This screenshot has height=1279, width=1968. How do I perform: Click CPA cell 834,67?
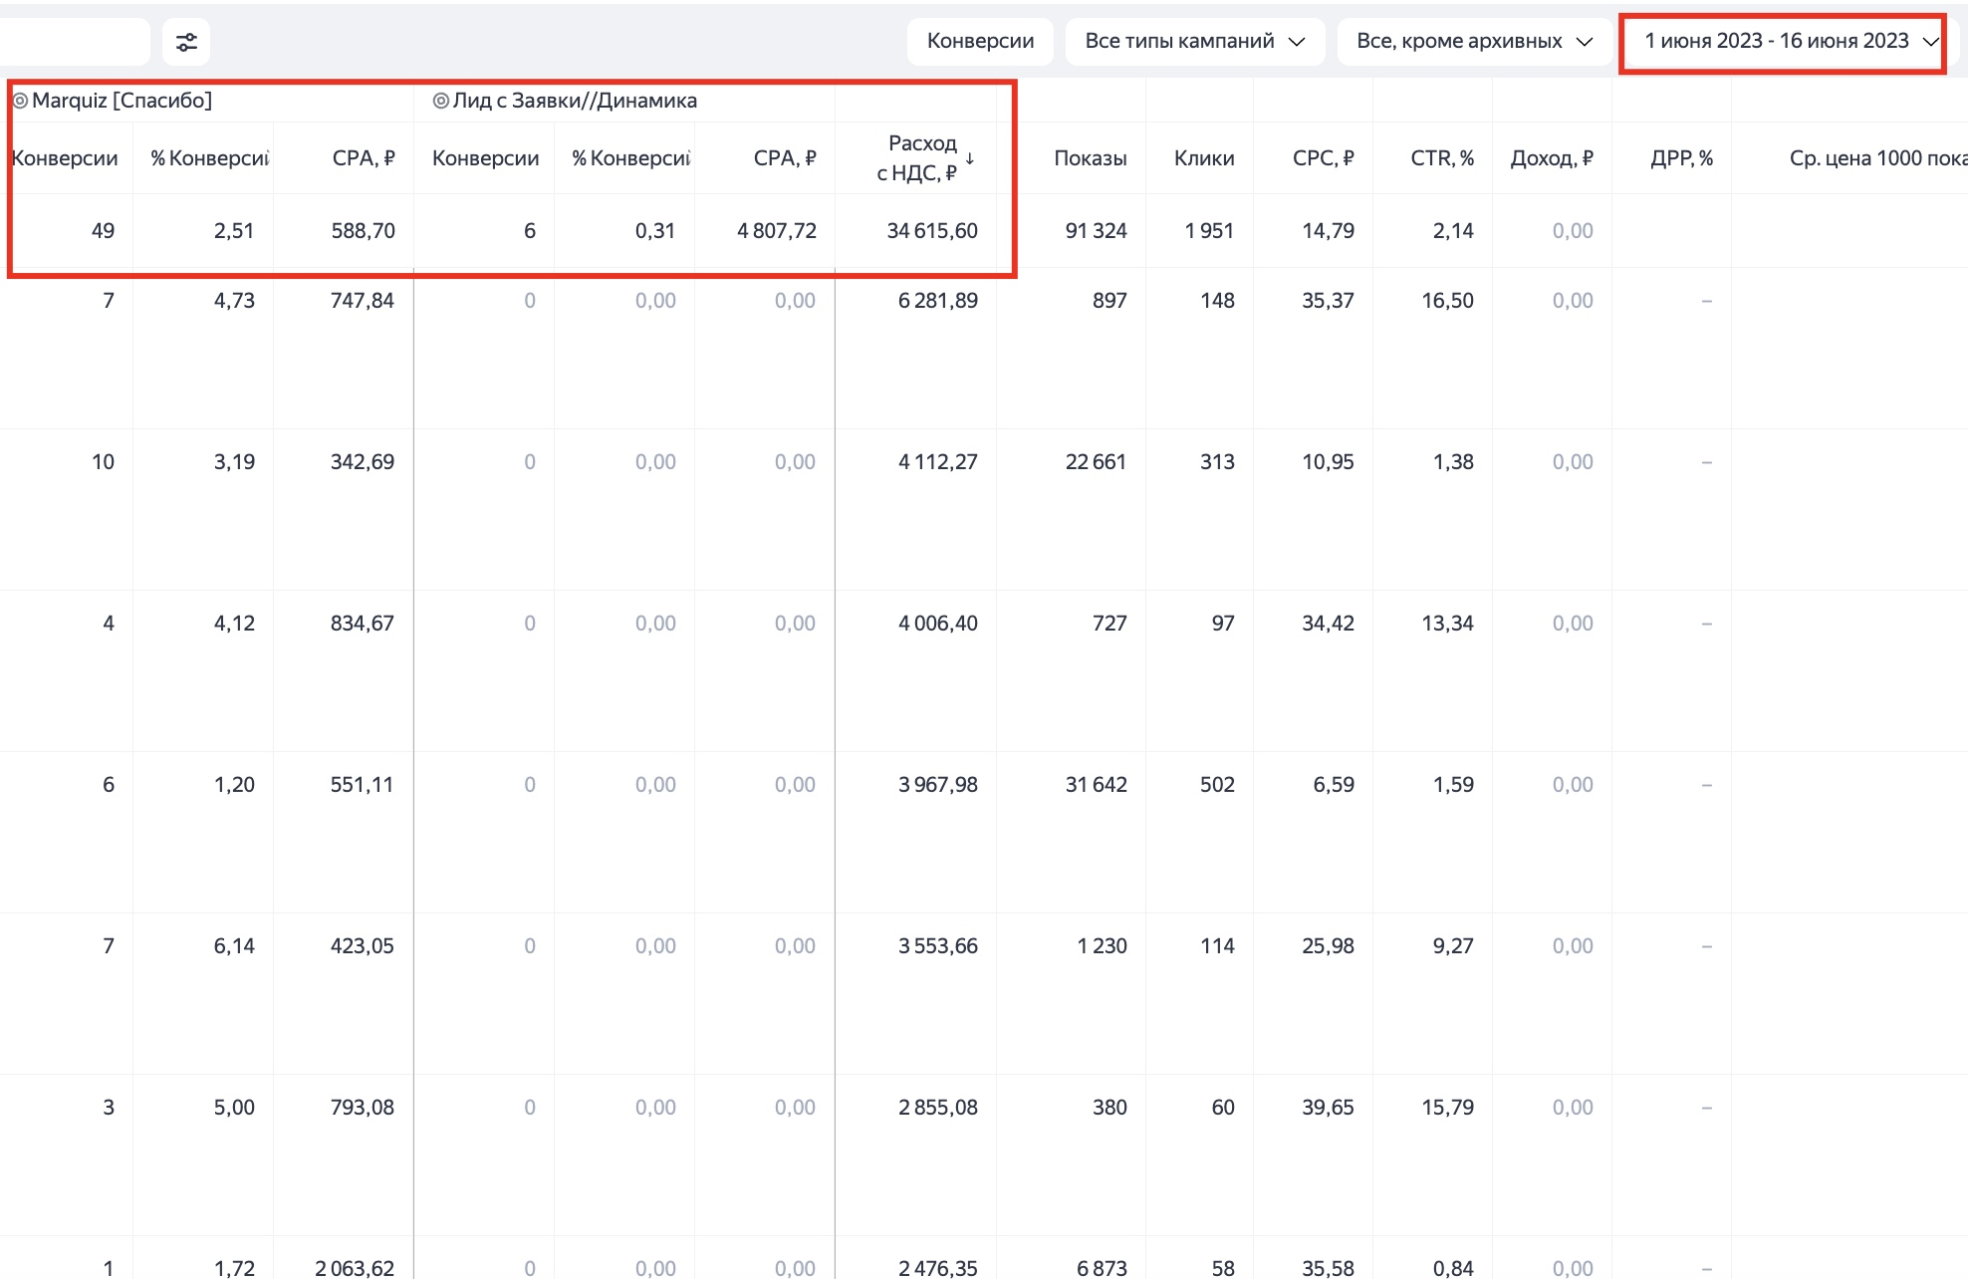click(x=363, y=624)
